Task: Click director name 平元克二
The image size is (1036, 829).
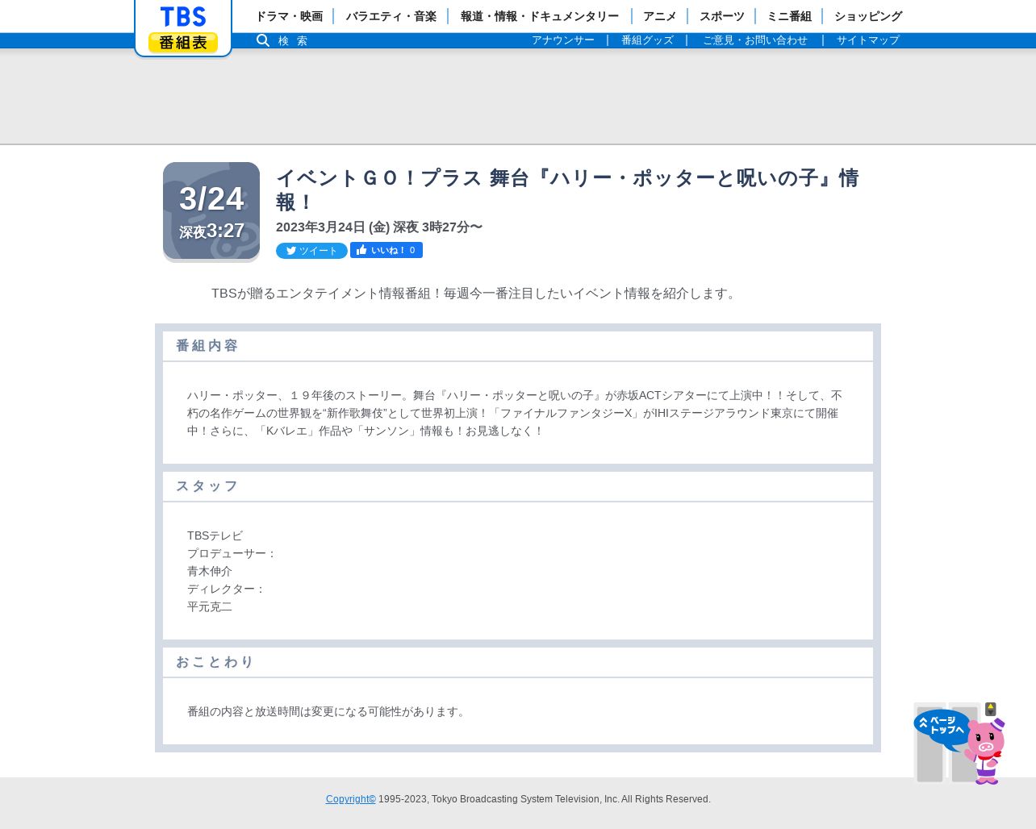Action: (210, 606)
